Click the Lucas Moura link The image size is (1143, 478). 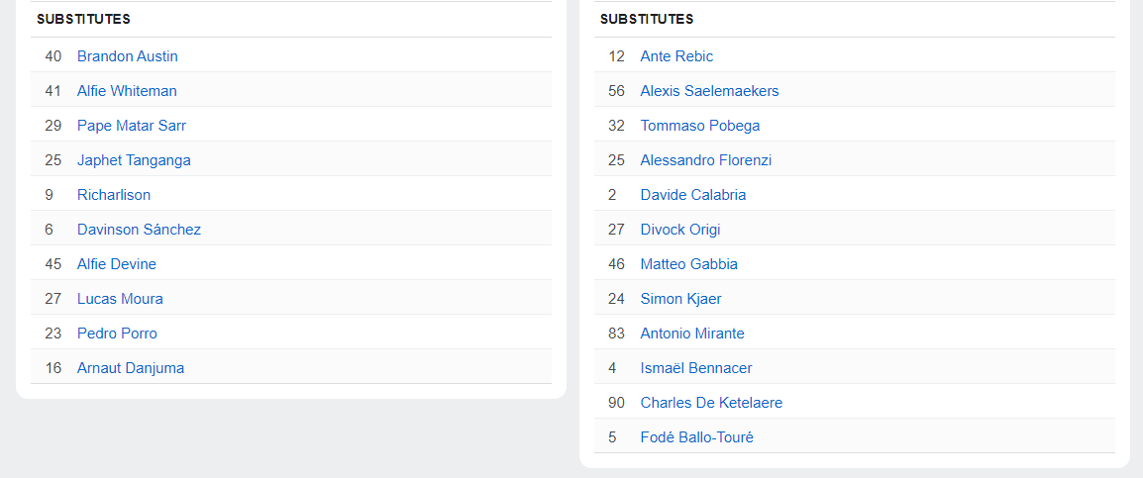click(x=120, y=299)
